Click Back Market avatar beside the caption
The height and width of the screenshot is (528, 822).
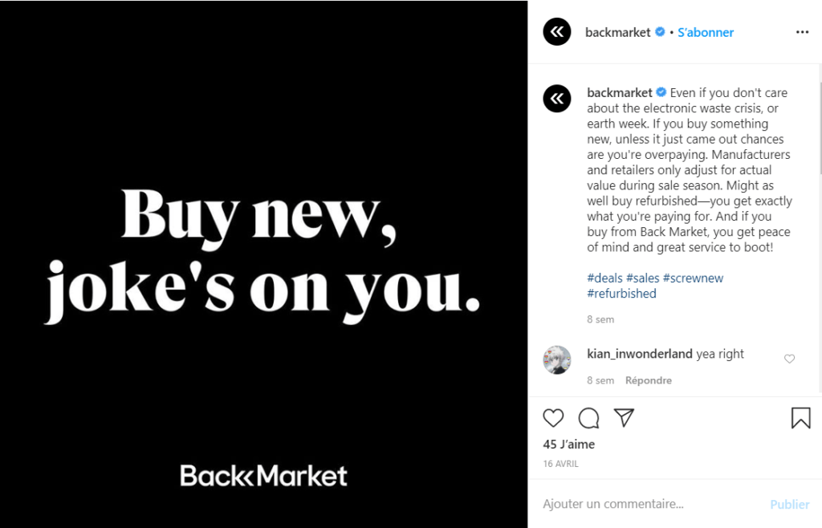(557, 99)
